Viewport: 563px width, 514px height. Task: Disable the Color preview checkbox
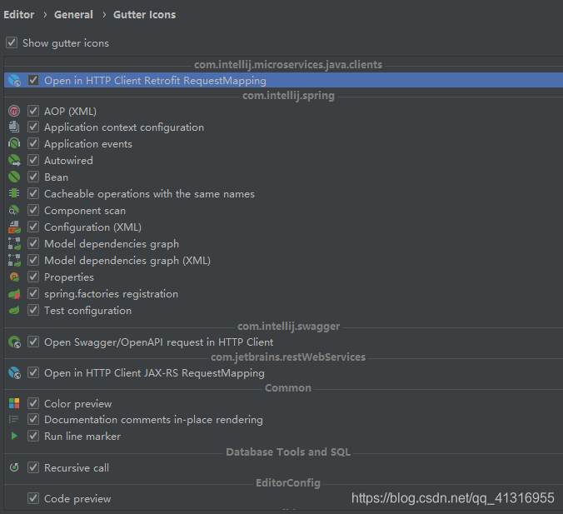tap(33, 403)
